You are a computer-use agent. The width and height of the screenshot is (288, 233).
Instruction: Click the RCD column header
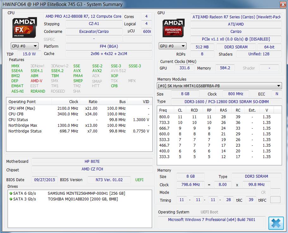click(194, 110)
